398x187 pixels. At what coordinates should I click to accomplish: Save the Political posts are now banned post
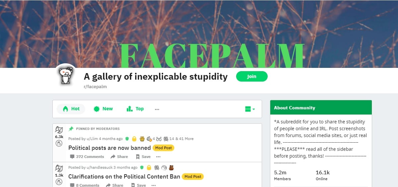point(143,157)
